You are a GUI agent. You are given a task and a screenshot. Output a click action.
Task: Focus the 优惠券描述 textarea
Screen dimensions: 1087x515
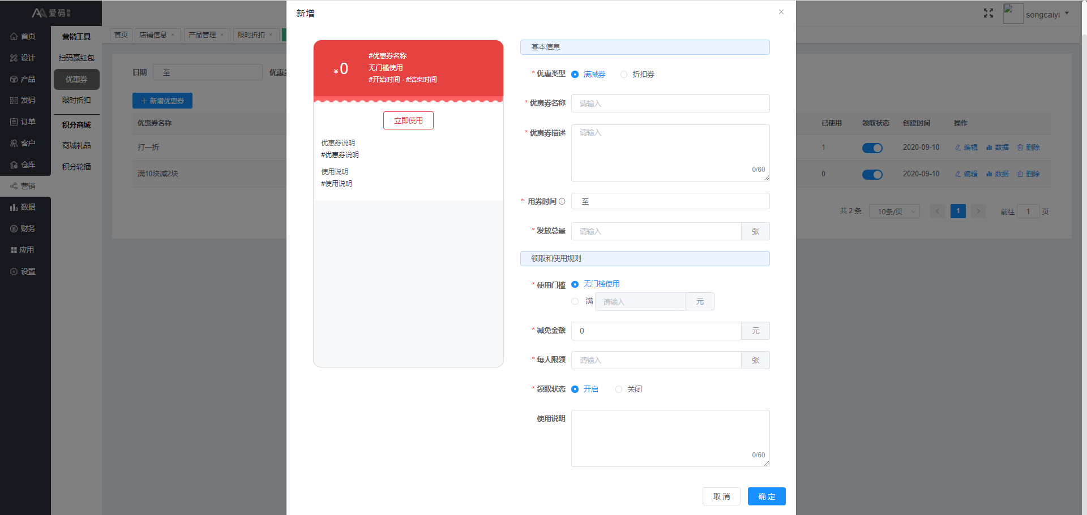[670, 153]
